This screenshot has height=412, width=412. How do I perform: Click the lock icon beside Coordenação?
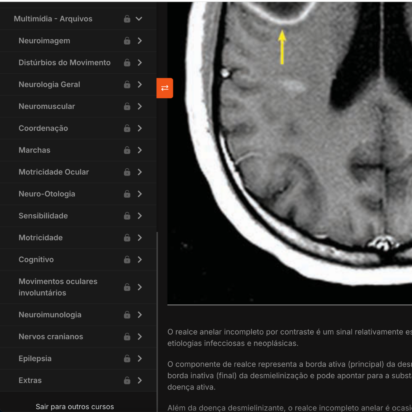(x=127, y=128)
